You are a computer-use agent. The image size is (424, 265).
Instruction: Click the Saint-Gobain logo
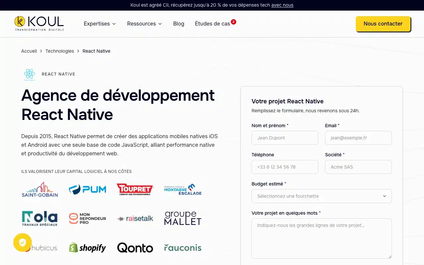coord(40,189)
